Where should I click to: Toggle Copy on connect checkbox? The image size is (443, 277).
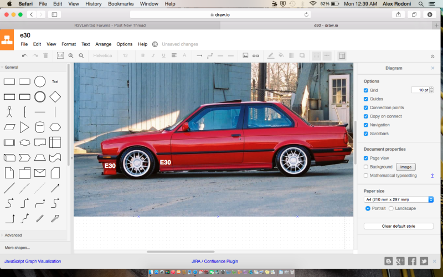click(366, 116)
